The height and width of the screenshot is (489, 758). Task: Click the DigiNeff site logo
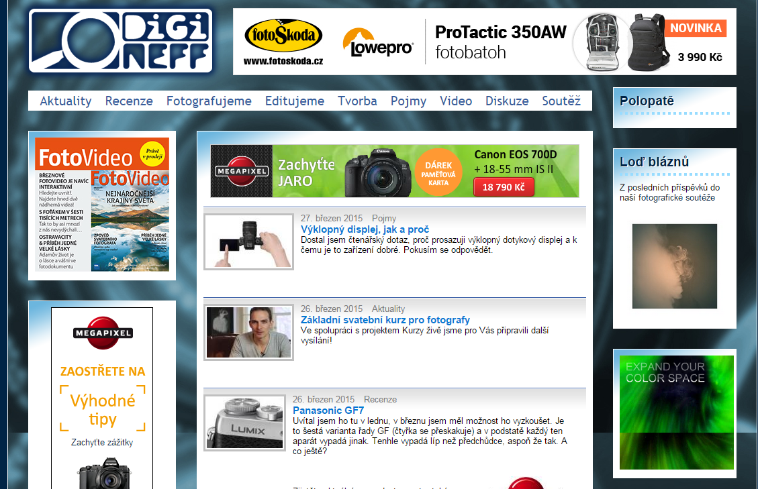coord(121,41)
